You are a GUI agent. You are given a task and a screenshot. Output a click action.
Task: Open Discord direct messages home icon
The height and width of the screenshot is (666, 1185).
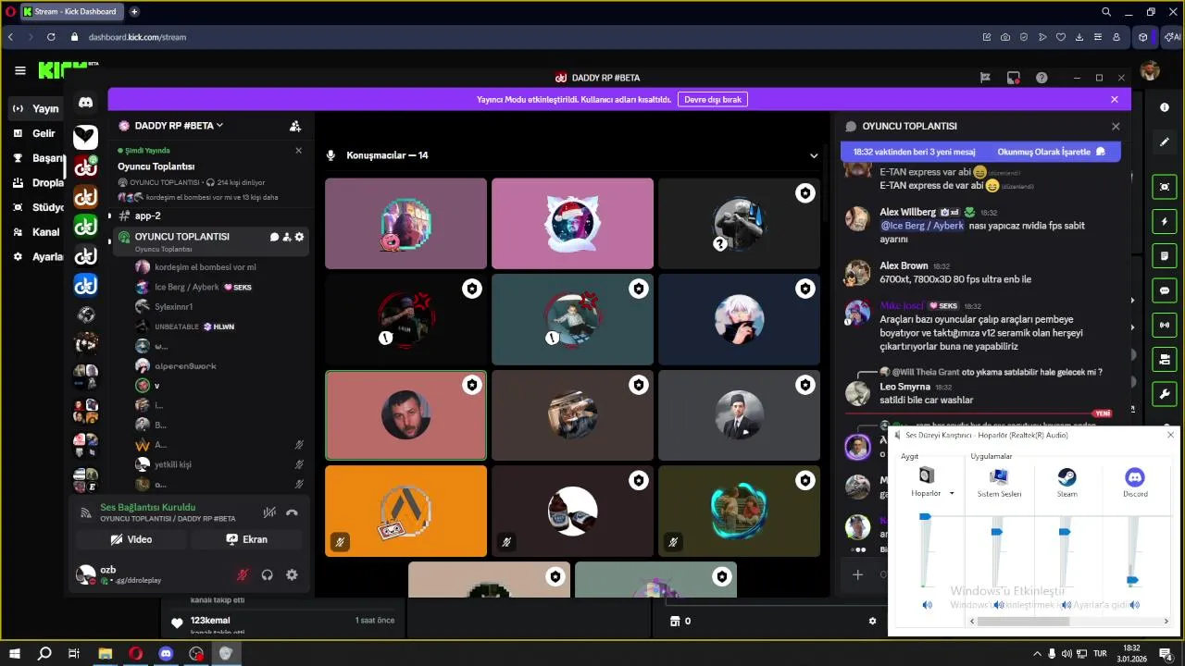85,103
